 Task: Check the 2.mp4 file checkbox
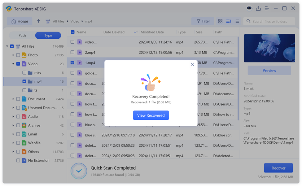coord(72,52)
